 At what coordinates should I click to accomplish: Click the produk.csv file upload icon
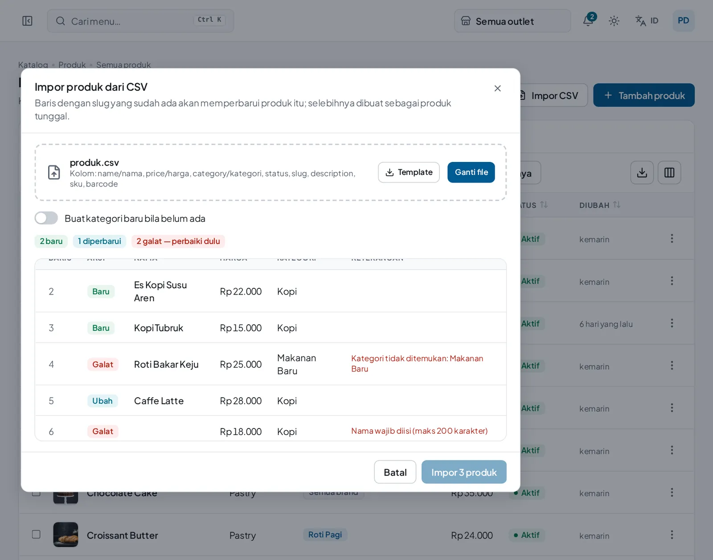[x=54, y=172]
